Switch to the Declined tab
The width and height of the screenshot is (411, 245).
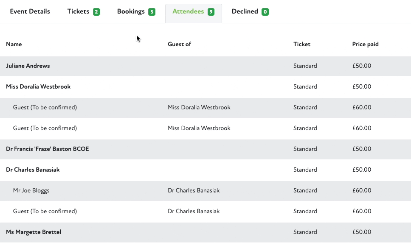pyautogui.click(x=245, y=11)
